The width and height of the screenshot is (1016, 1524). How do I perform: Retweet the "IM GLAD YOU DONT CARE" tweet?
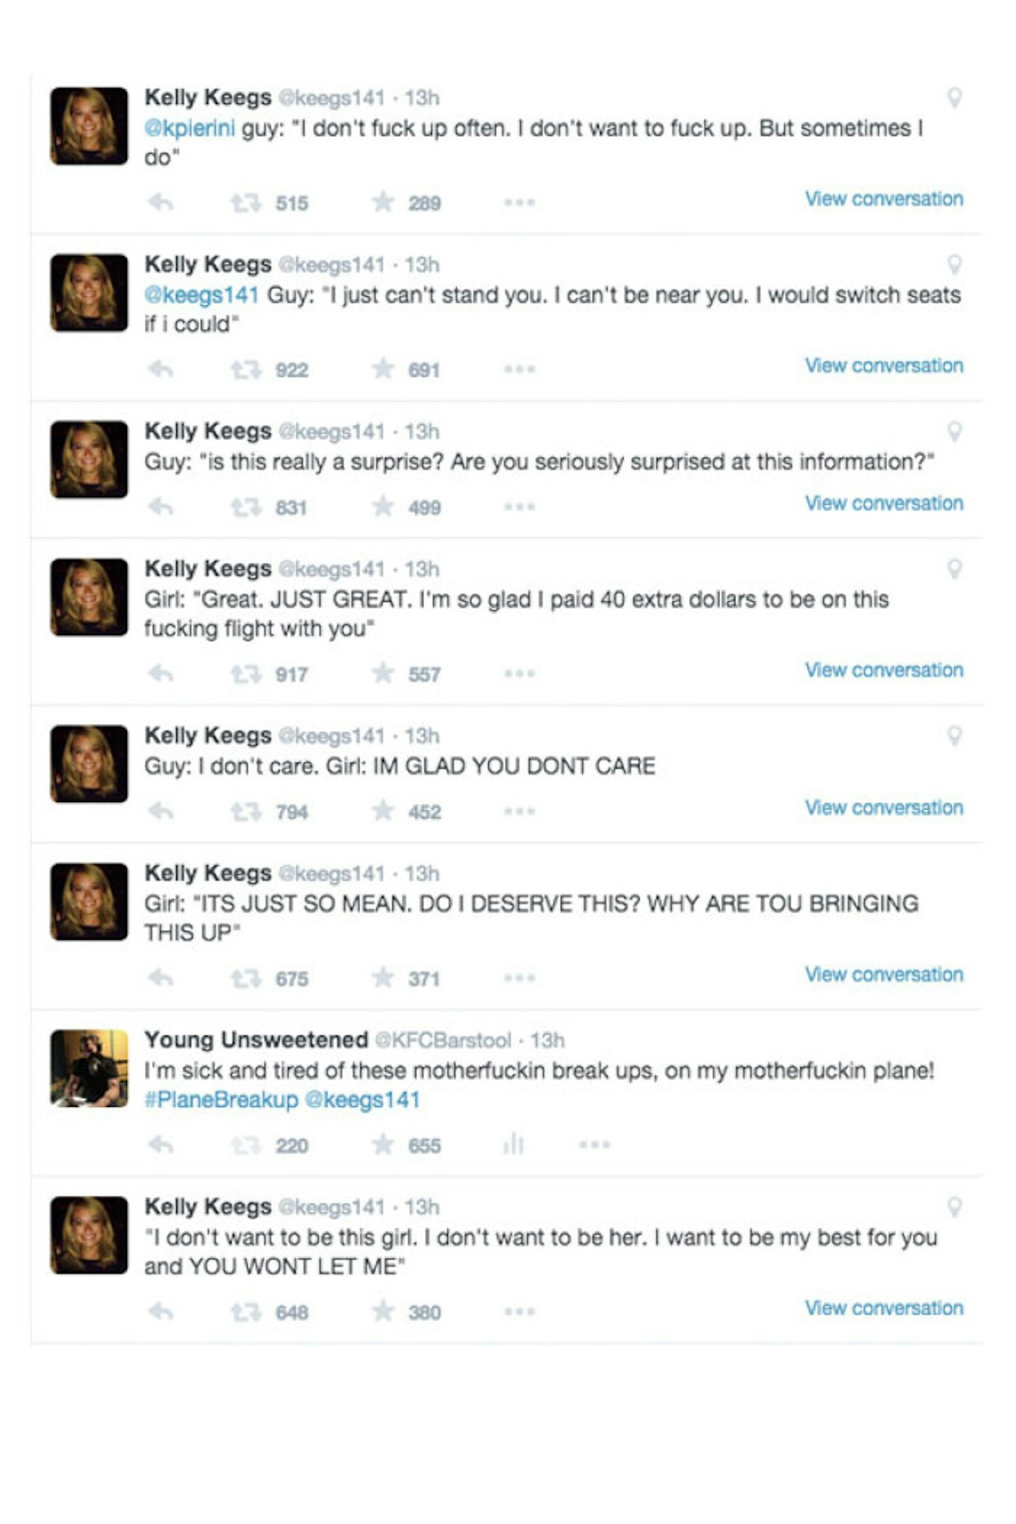pyautogui.click(x=246, y=812)
